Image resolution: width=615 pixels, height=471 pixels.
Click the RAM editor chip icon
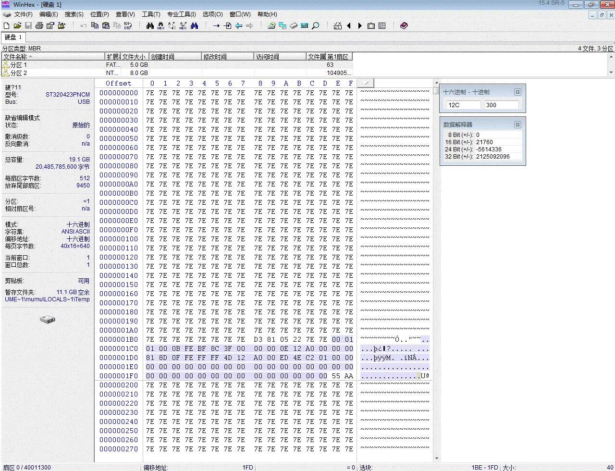click(x=294, y=25)
